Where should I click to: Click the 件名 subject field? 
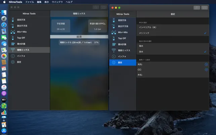(x=173, y=75)
